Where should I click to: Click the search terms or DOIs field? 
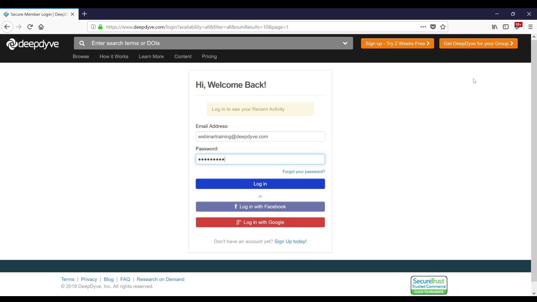click(x=213, y=43)
